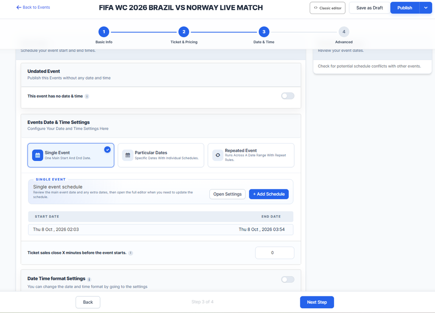This screenshot has width=435, height=313.
Task: Click the 'Undated Event' heading
Action: [x=44, y=71]
